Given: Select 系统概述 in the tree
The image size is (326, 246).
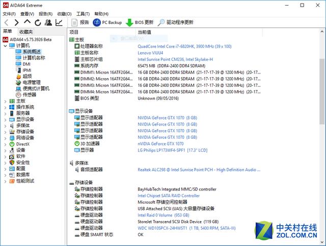Looking at the screenshot, I should [x=32, y=52].
